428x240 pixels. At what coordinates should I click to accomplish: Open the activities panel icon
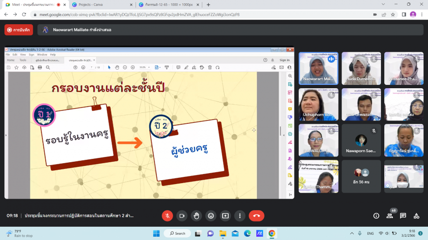[x=417, y=216]
